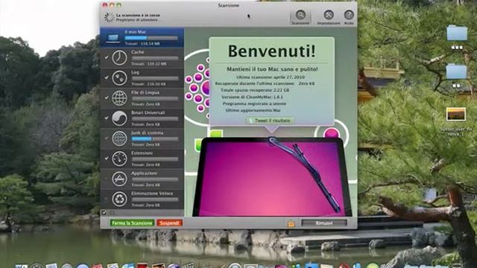
Task: Select the Il mio Mac laptop icon
Action: point(113,38)
